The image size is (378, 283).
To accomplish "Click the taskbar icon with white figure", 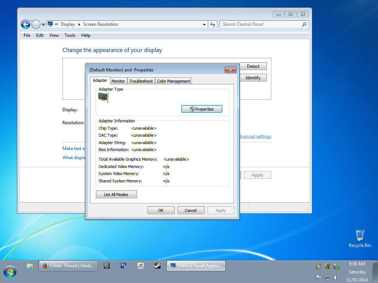I will 141,266.
